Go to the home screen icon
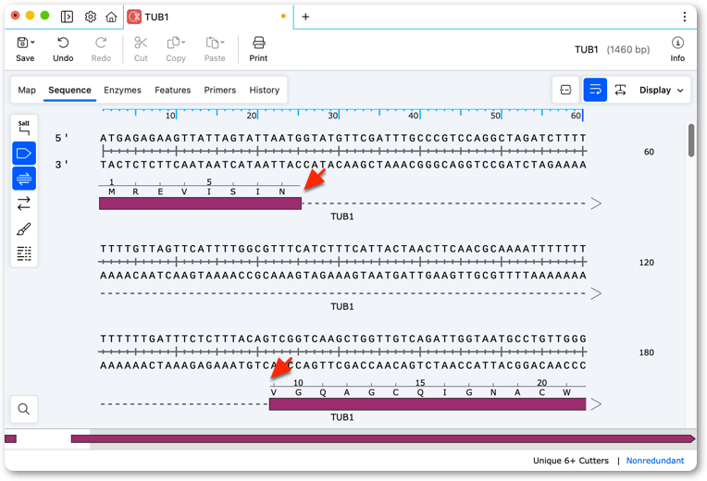The height and width of the screenshot is (481, 707). point(111,17)
